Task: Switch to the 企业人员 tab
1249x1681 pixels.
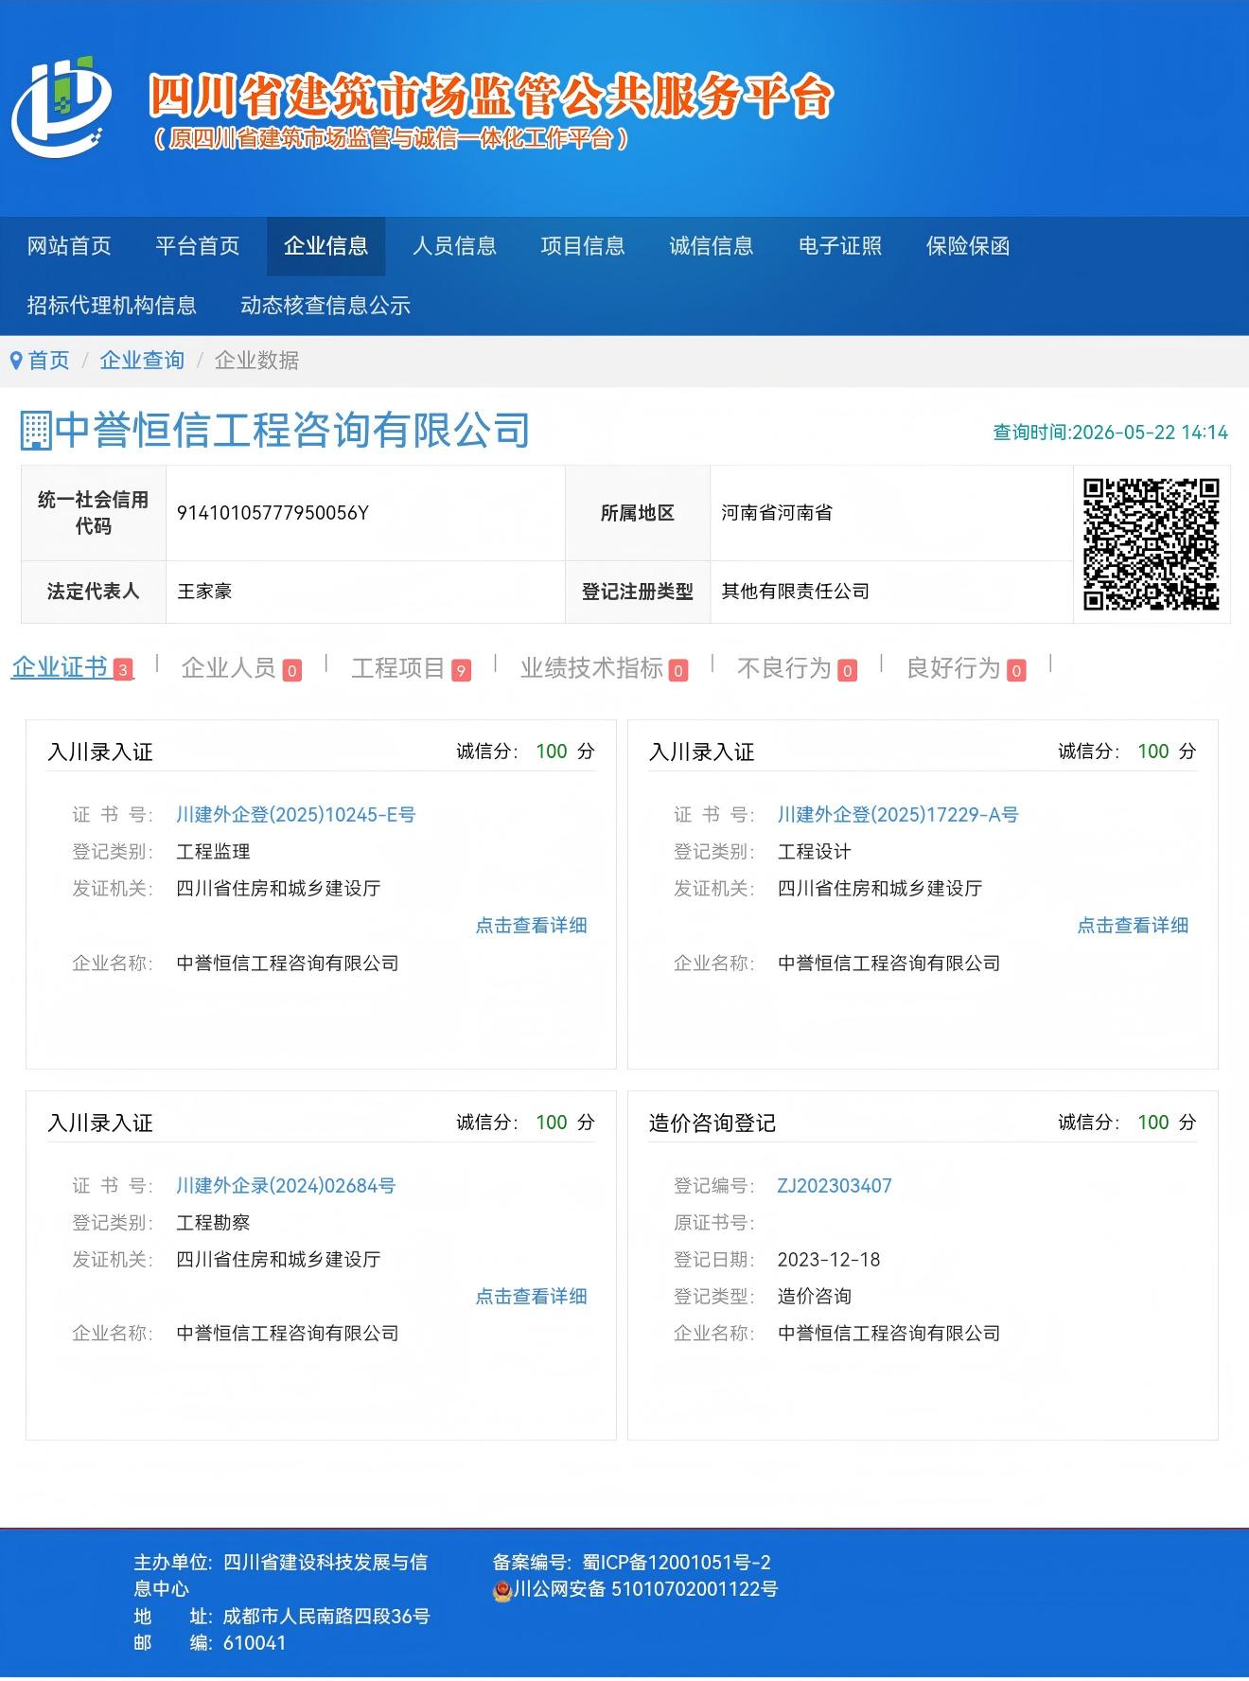Action: point(241,668)
